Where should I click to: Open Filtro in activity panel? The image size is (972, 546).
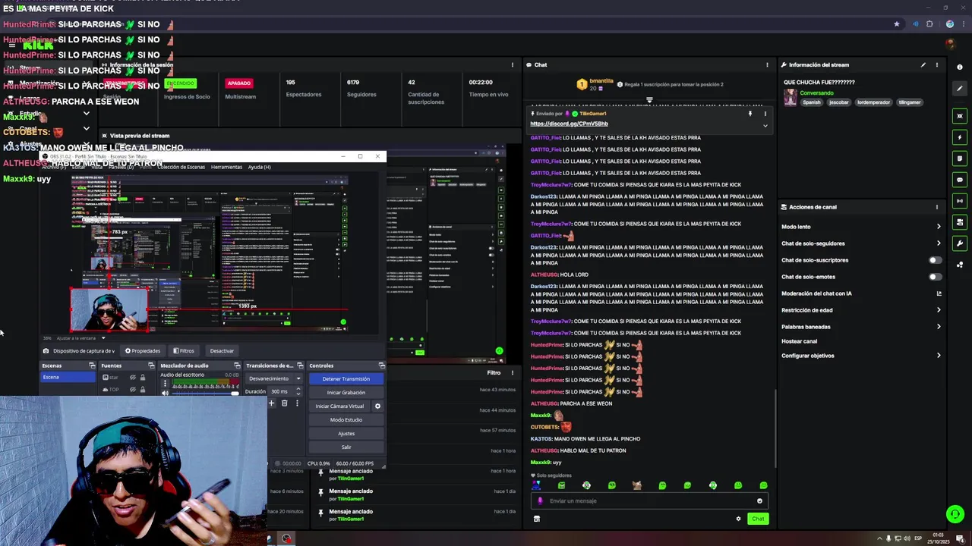tap(494, 373)
